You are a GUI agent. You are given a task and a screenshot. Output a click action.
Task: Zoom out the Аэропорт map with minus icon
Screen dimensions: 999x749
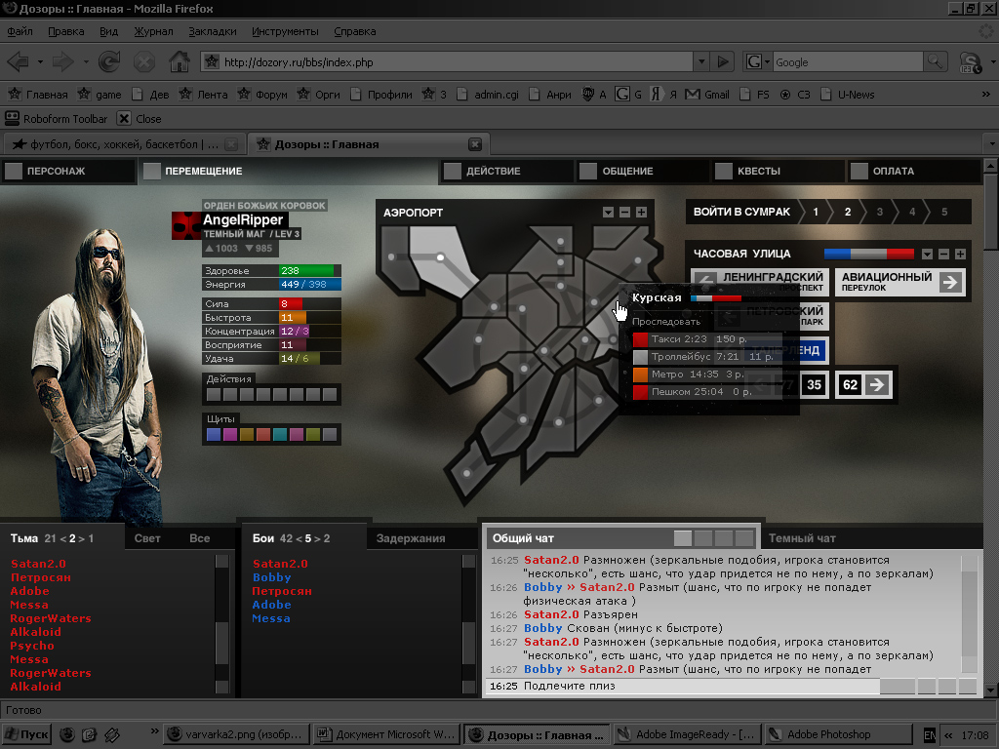click(x=625, y=212)
